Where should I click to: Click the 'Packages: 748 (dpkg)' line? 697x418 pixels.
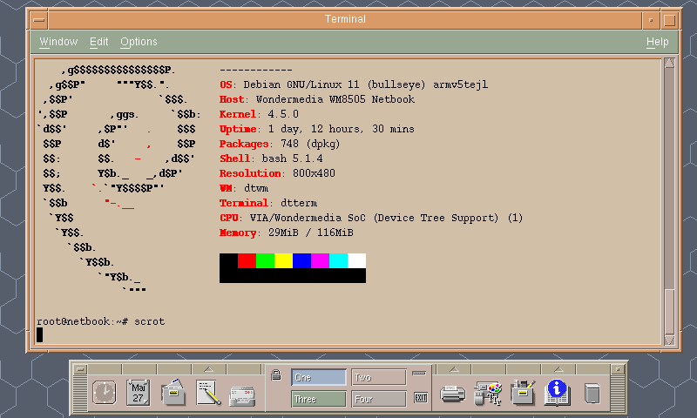(280, 144)
